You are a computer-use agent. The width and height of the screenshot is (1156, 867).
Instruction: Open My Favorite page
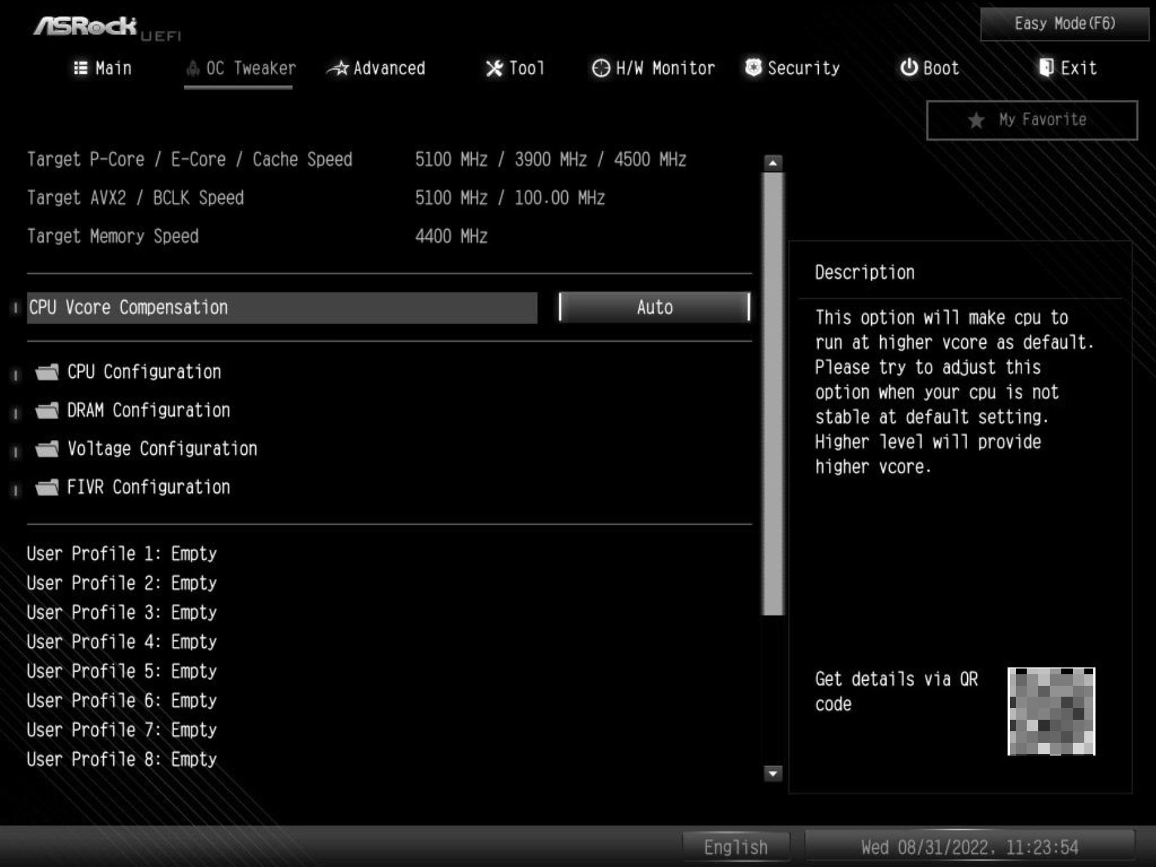pyautogui.click(x=1031, y=120)
